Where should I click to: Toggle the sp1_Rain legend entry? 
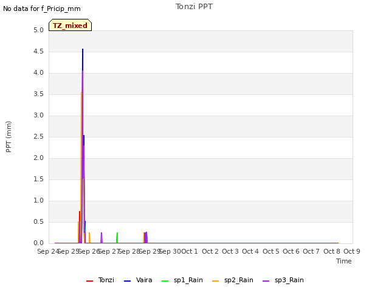182,280
